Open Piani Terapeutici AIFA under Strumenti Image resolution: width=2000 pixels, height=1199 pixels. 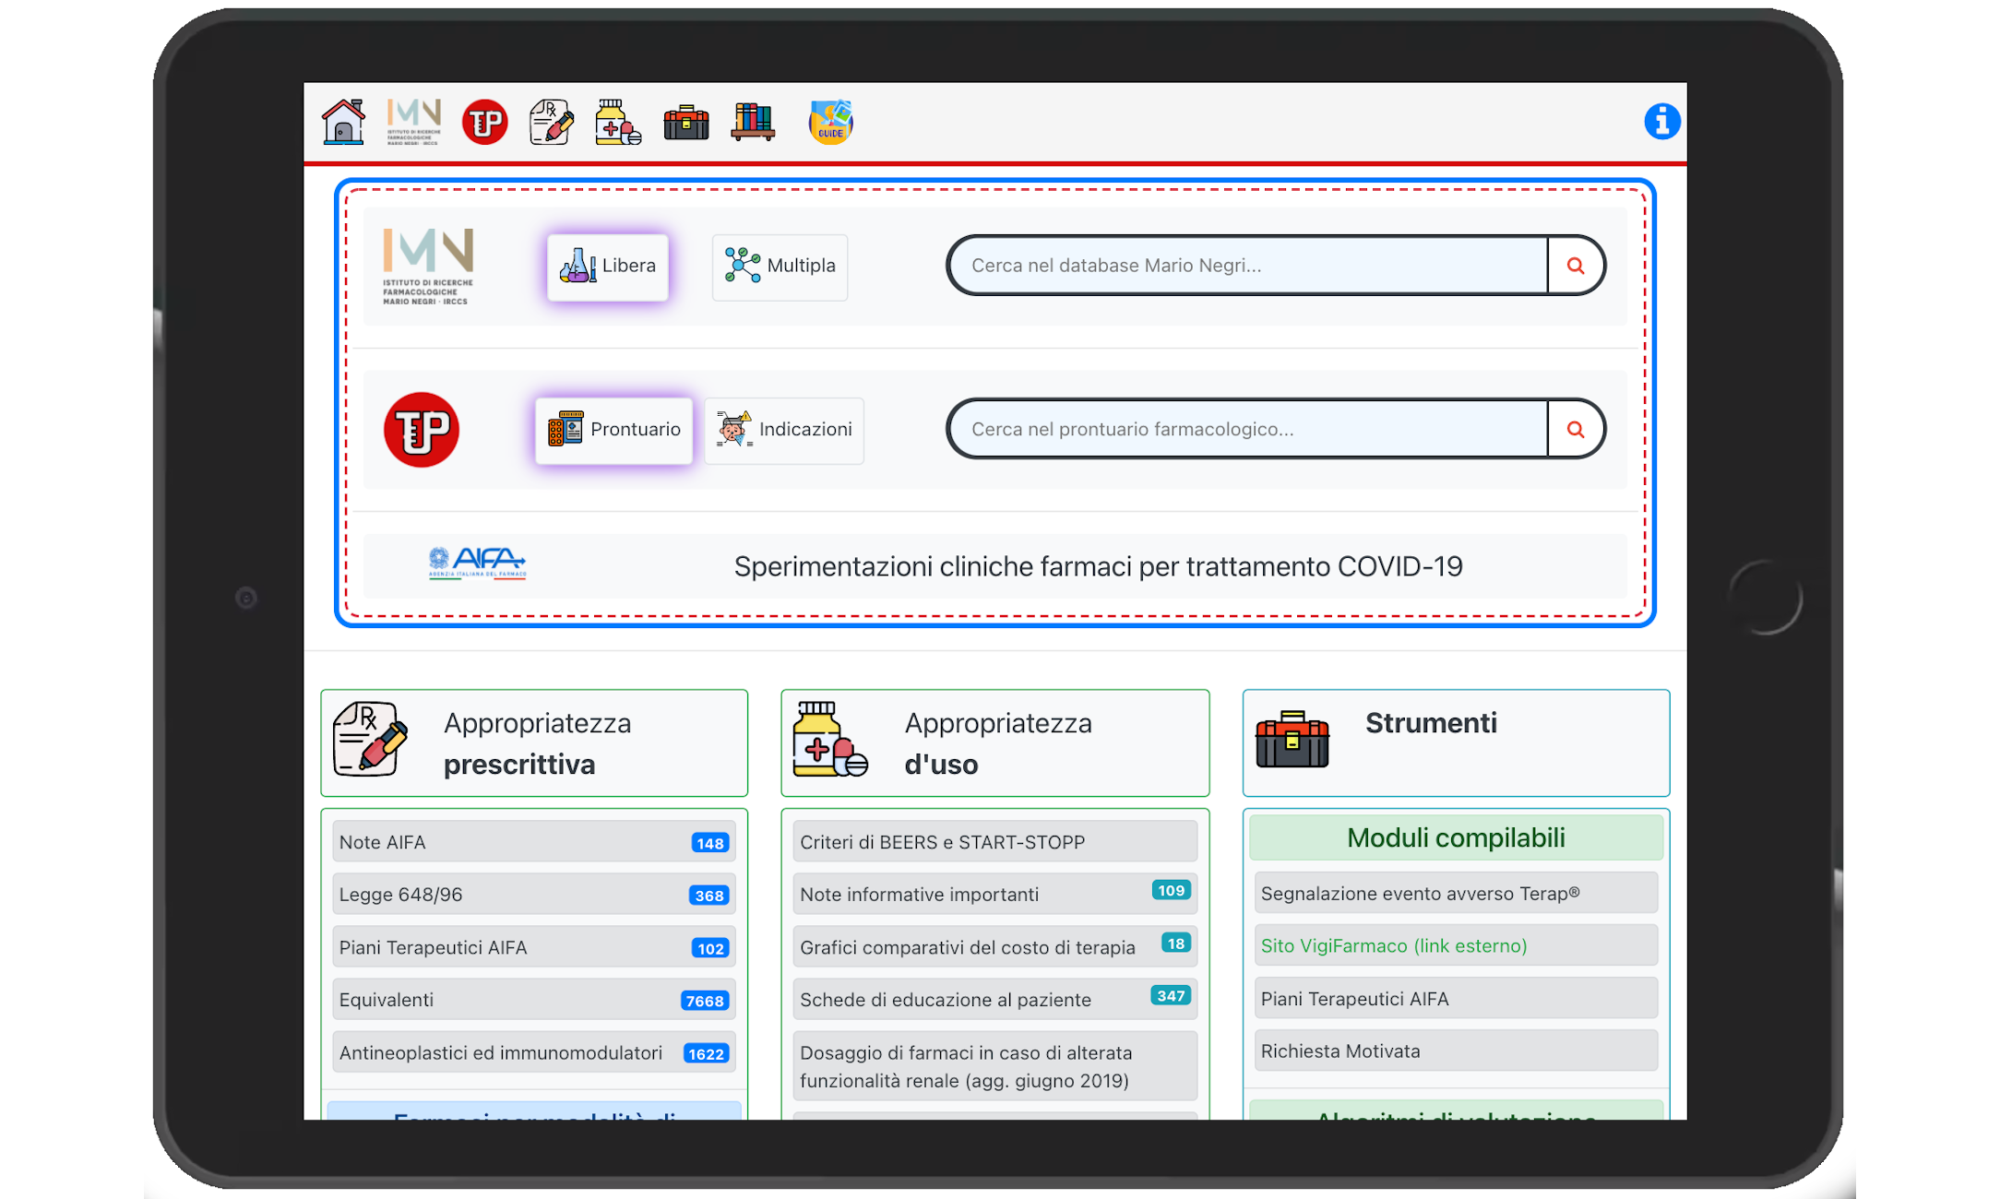(1456, 999)
